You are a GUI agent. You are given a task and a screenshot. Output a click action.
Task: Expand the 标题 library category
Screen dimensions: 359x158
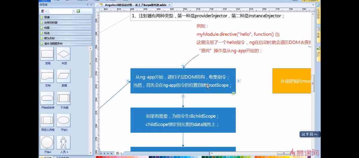point(66,28)
